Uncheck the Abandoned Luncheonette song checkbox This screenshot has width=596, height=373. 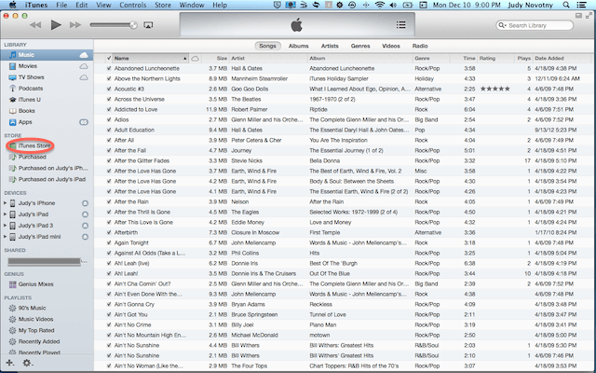coord(109,68)
